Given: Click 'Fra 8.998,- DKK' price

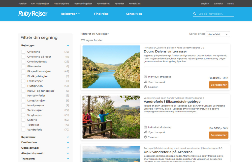Looking at the screenshot, I should coord(218,78).
